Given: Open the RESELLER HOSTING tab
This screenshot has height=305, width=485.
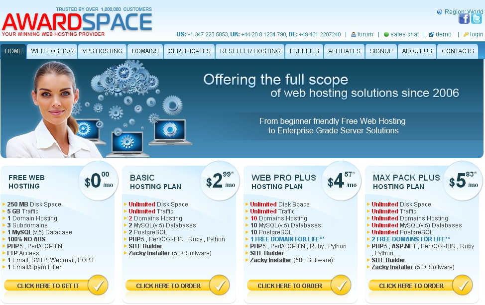Looking at the screenshot, I should pos(250,51).
